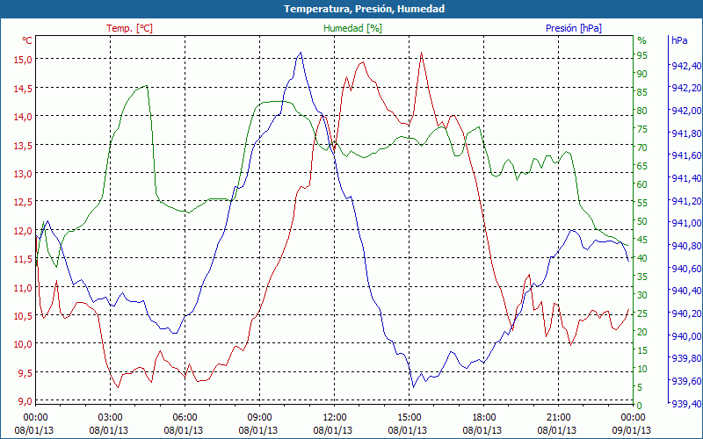Click '75' on the green humidity axis
This screenshot has height=439, width=703.
click(642, 129)
